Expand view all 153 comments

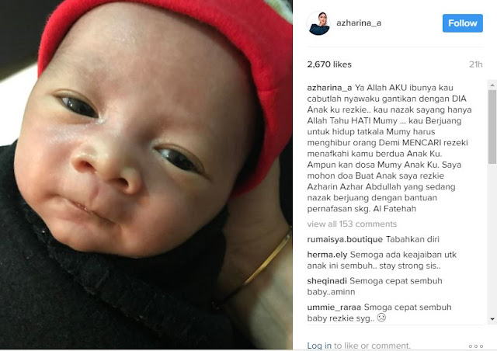[x=352, y=224]
